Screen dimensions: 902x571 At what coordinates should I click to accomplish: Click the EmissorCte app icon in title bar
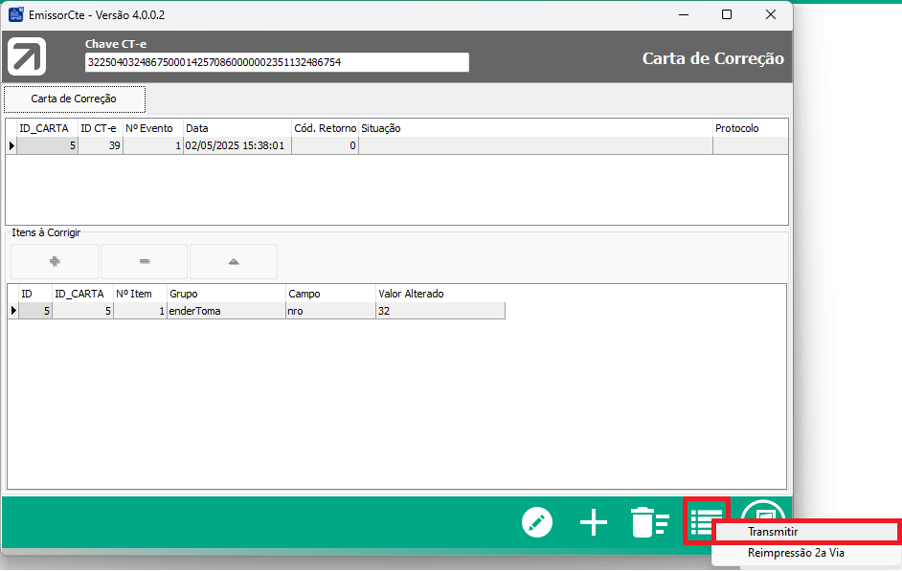point(15,15)
